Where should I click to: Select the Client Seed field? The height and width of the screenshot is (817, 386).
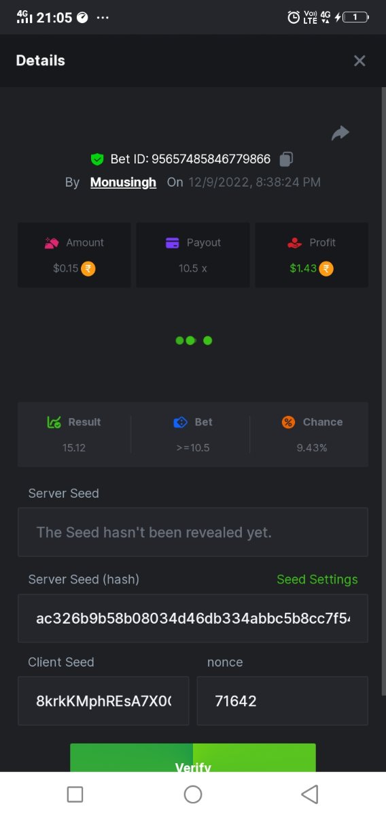tap(103, 701)
